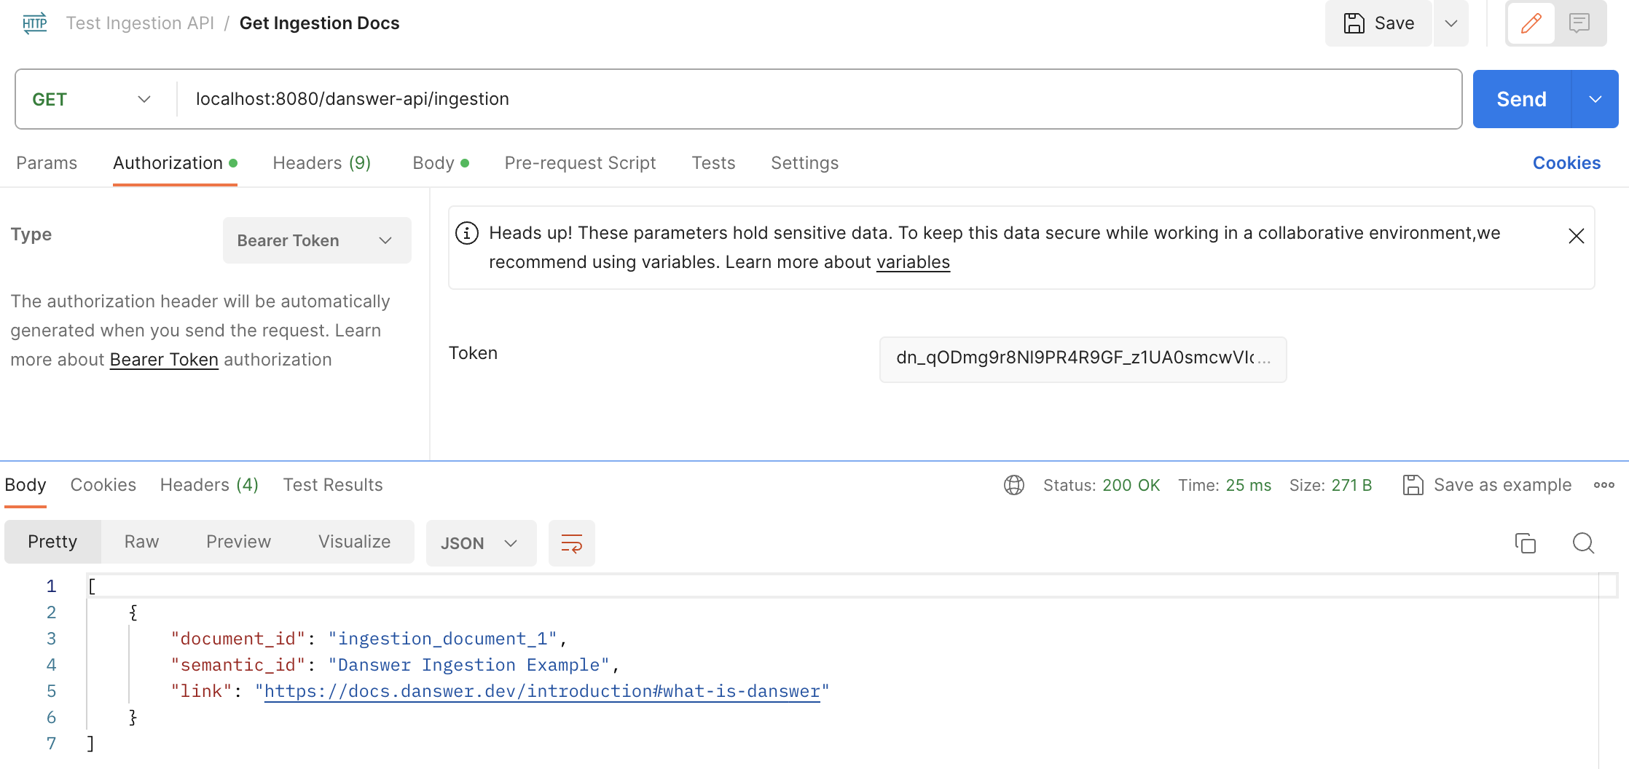Viewport: 1629px width, 769px height.
Task: Click the edit pencil icon
Action: tap(1531, 23)
